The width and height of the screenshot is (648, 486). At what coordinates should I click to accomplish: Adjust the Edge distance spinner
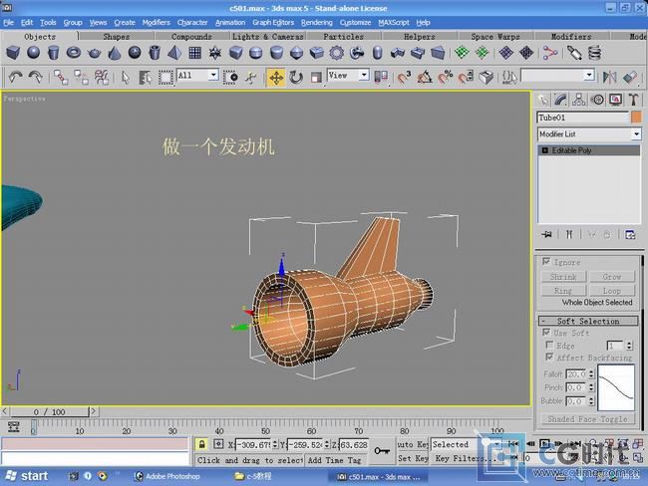[x=629, y=346]
